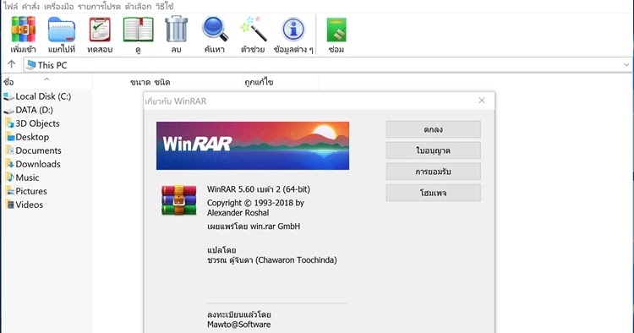Click the 'Alexander Roshal' text

pyautogui.click(x=238, y=213)
